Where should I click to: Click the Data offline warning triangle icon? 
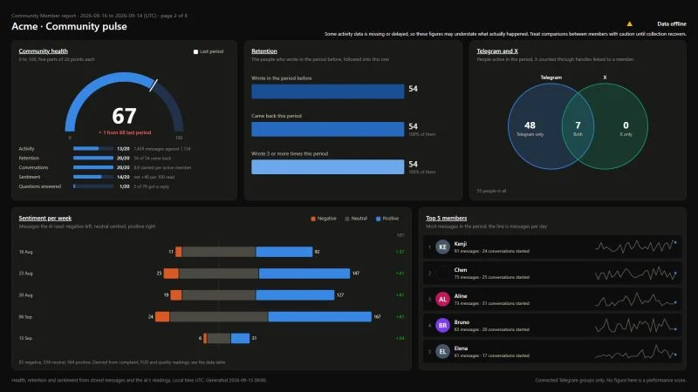coord(629,24)
